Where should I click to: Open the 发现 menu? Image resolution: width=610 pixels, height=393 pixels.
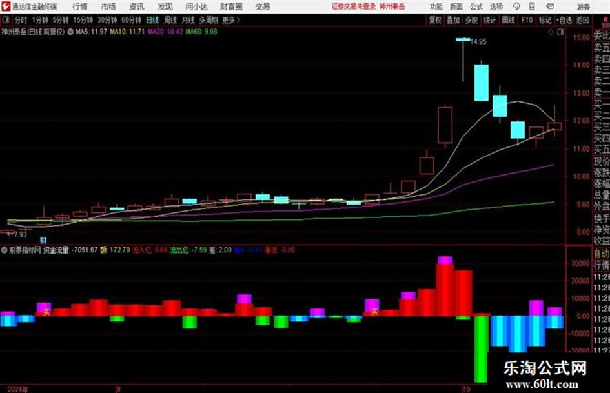pyautogui.click(x=165, y=6)
